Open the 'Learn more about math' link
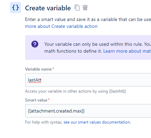151x138 pixels. tap(127, 51)
